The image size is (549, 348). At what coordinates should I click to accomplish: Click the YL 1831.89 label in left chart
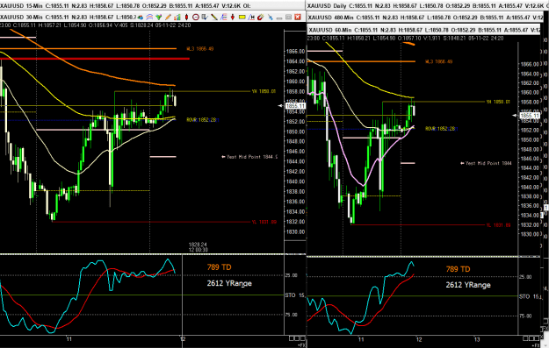264,222
